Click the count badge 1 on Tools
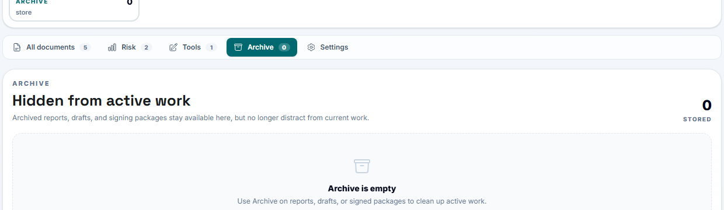The height and width of the screenshot is (210, 724). [211, 47]
